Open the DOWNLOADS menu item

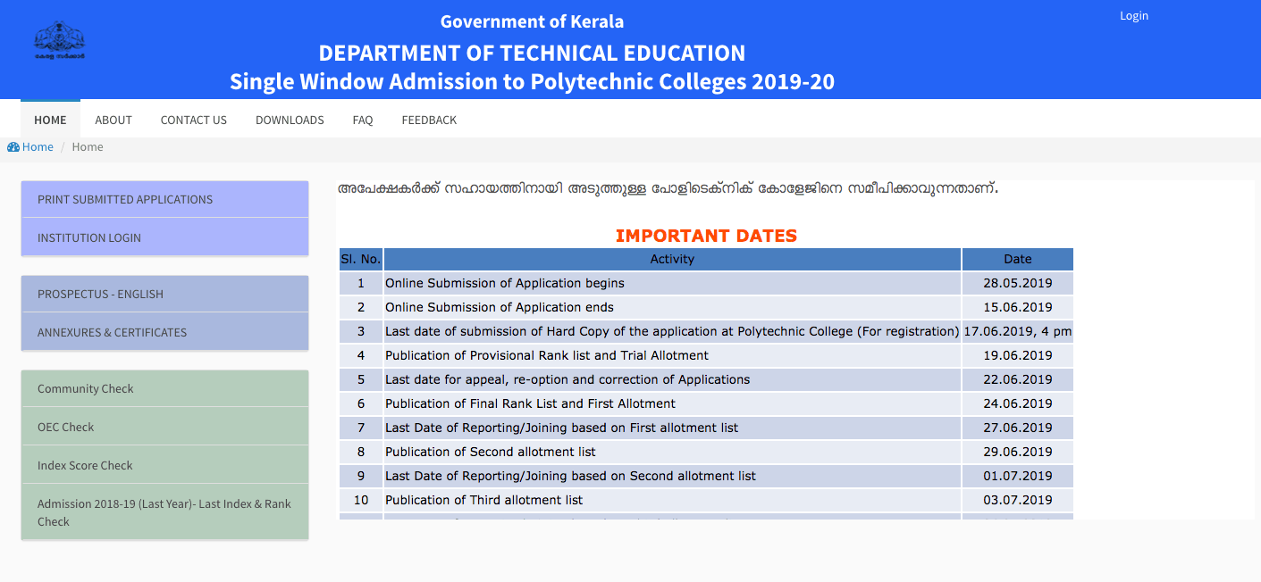(x=290, y=120)
